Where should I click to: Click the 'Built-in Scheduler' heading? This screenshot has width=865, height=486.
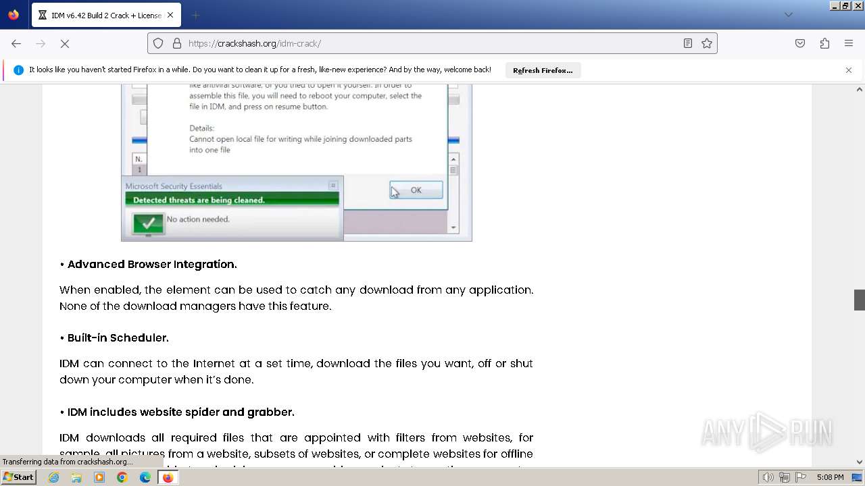pos(118,337)
